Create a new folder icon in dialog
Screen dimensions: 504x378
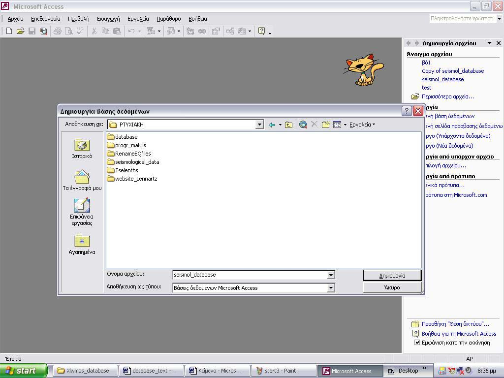tap(326, 125)
